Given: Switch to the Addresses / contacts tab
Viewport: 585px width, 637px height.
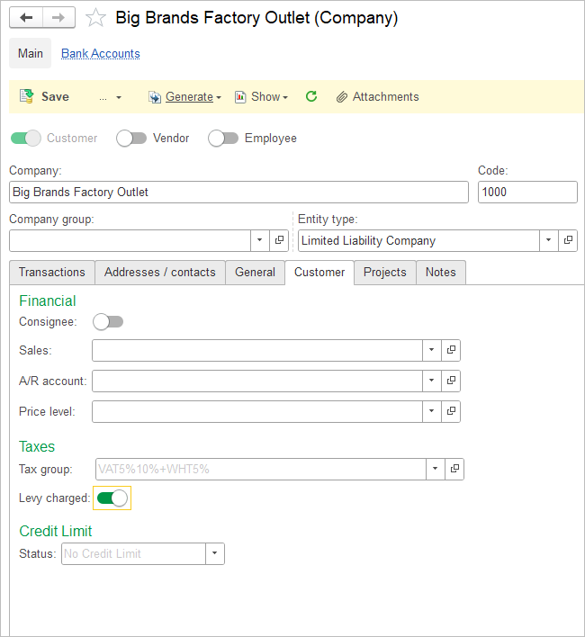Looking at the screenshot, I should [x=159, y=272].
